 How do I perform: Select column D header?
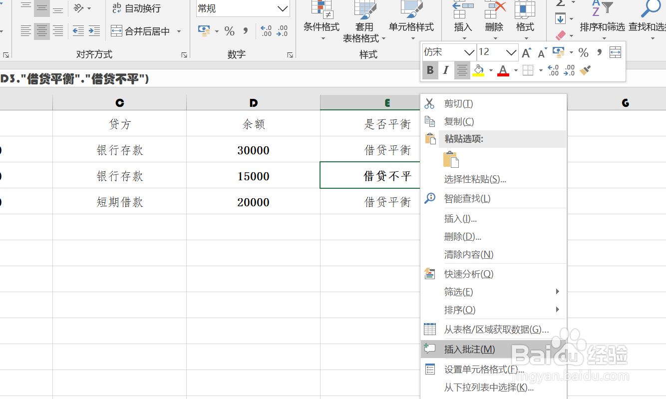click(x=254, y=103)
